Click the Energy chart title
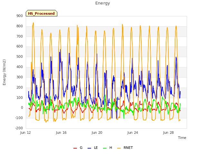The image size is (206, 154). 103,3
